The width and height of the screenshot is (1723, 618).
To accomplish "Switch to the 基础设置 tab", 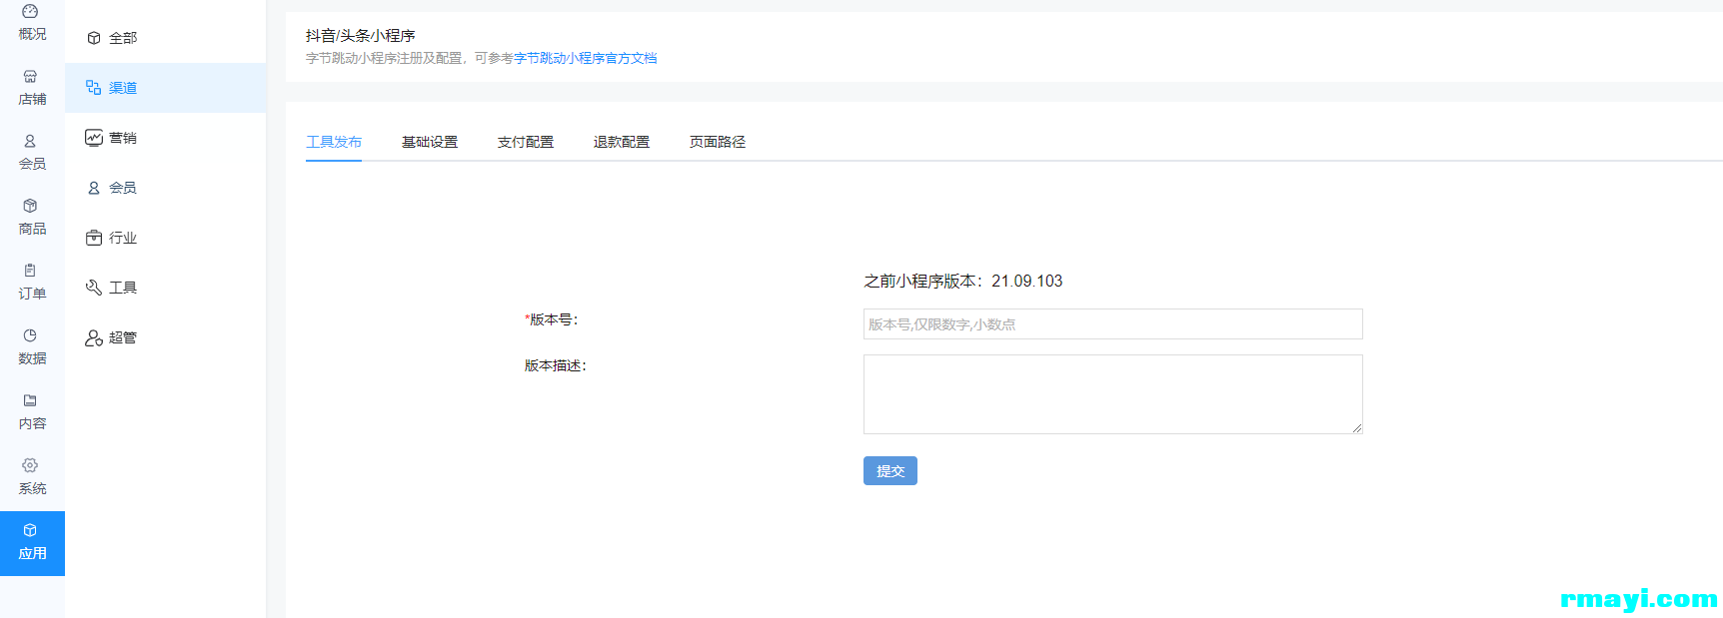I will (x=430, y=142).
